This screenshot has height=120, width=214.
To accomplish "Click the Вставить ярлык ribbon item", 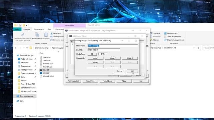I will [x=57, y=40].
